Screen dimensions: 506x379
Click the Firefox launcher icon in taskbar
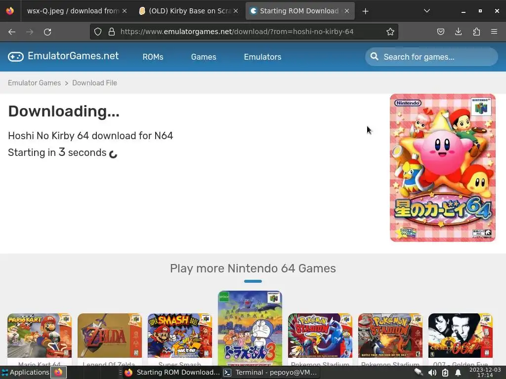(58, 373)
